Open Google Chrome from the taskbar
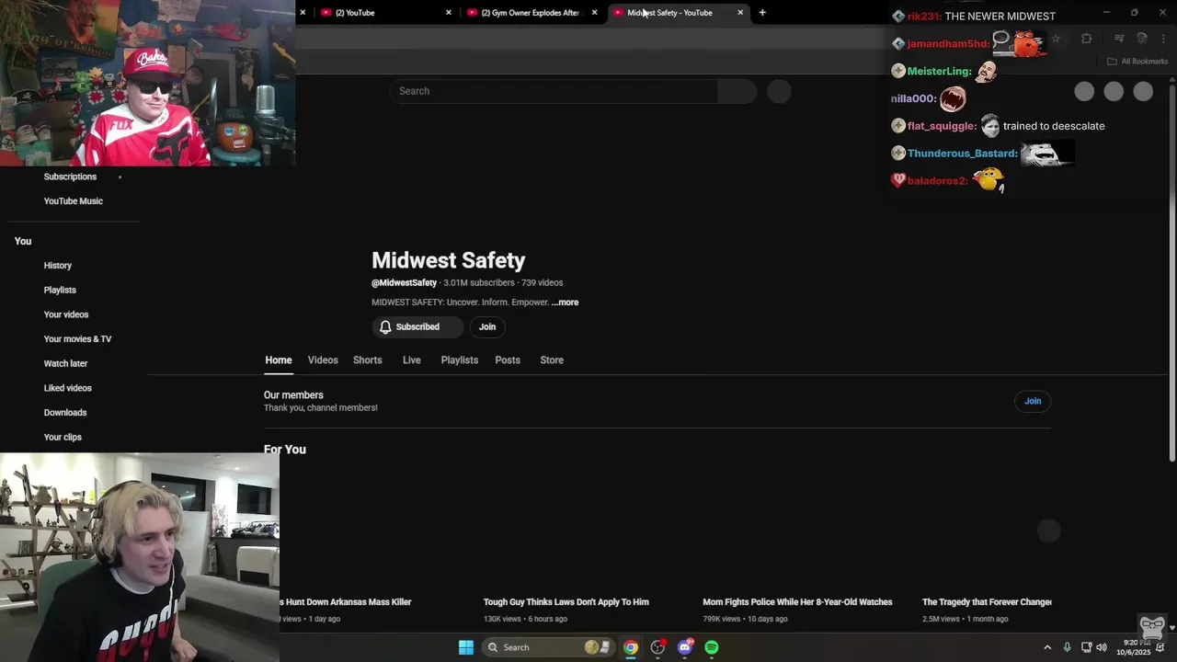1177x662 pixels. 631,647
